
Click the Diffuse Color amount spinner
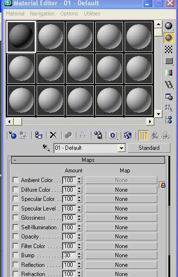click(79, 190)
